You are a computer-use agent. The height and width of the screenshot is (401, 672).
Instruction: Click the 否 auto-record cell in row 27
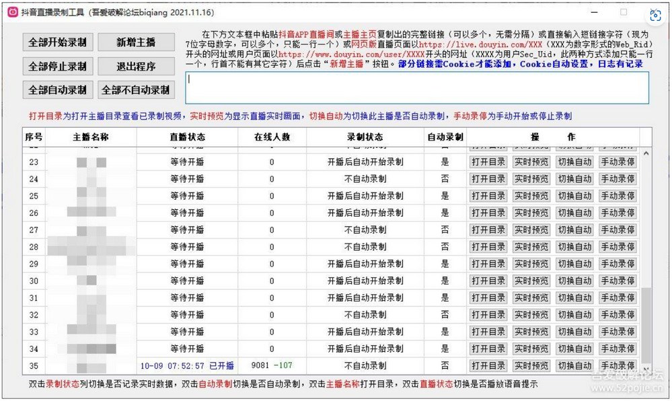pos(445,230)
